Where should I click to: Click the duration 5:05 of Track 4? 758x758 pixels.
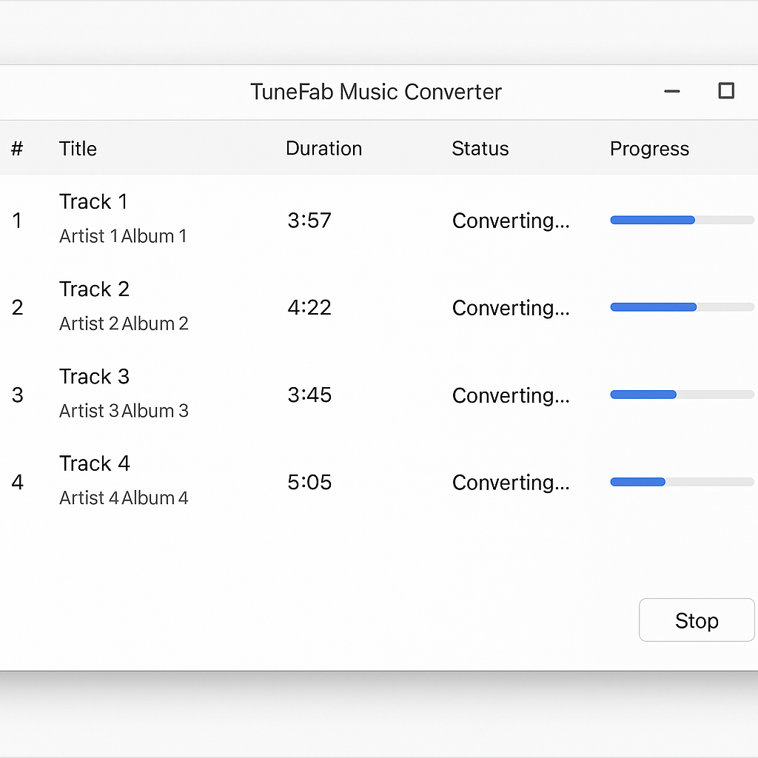click(309, 482)
